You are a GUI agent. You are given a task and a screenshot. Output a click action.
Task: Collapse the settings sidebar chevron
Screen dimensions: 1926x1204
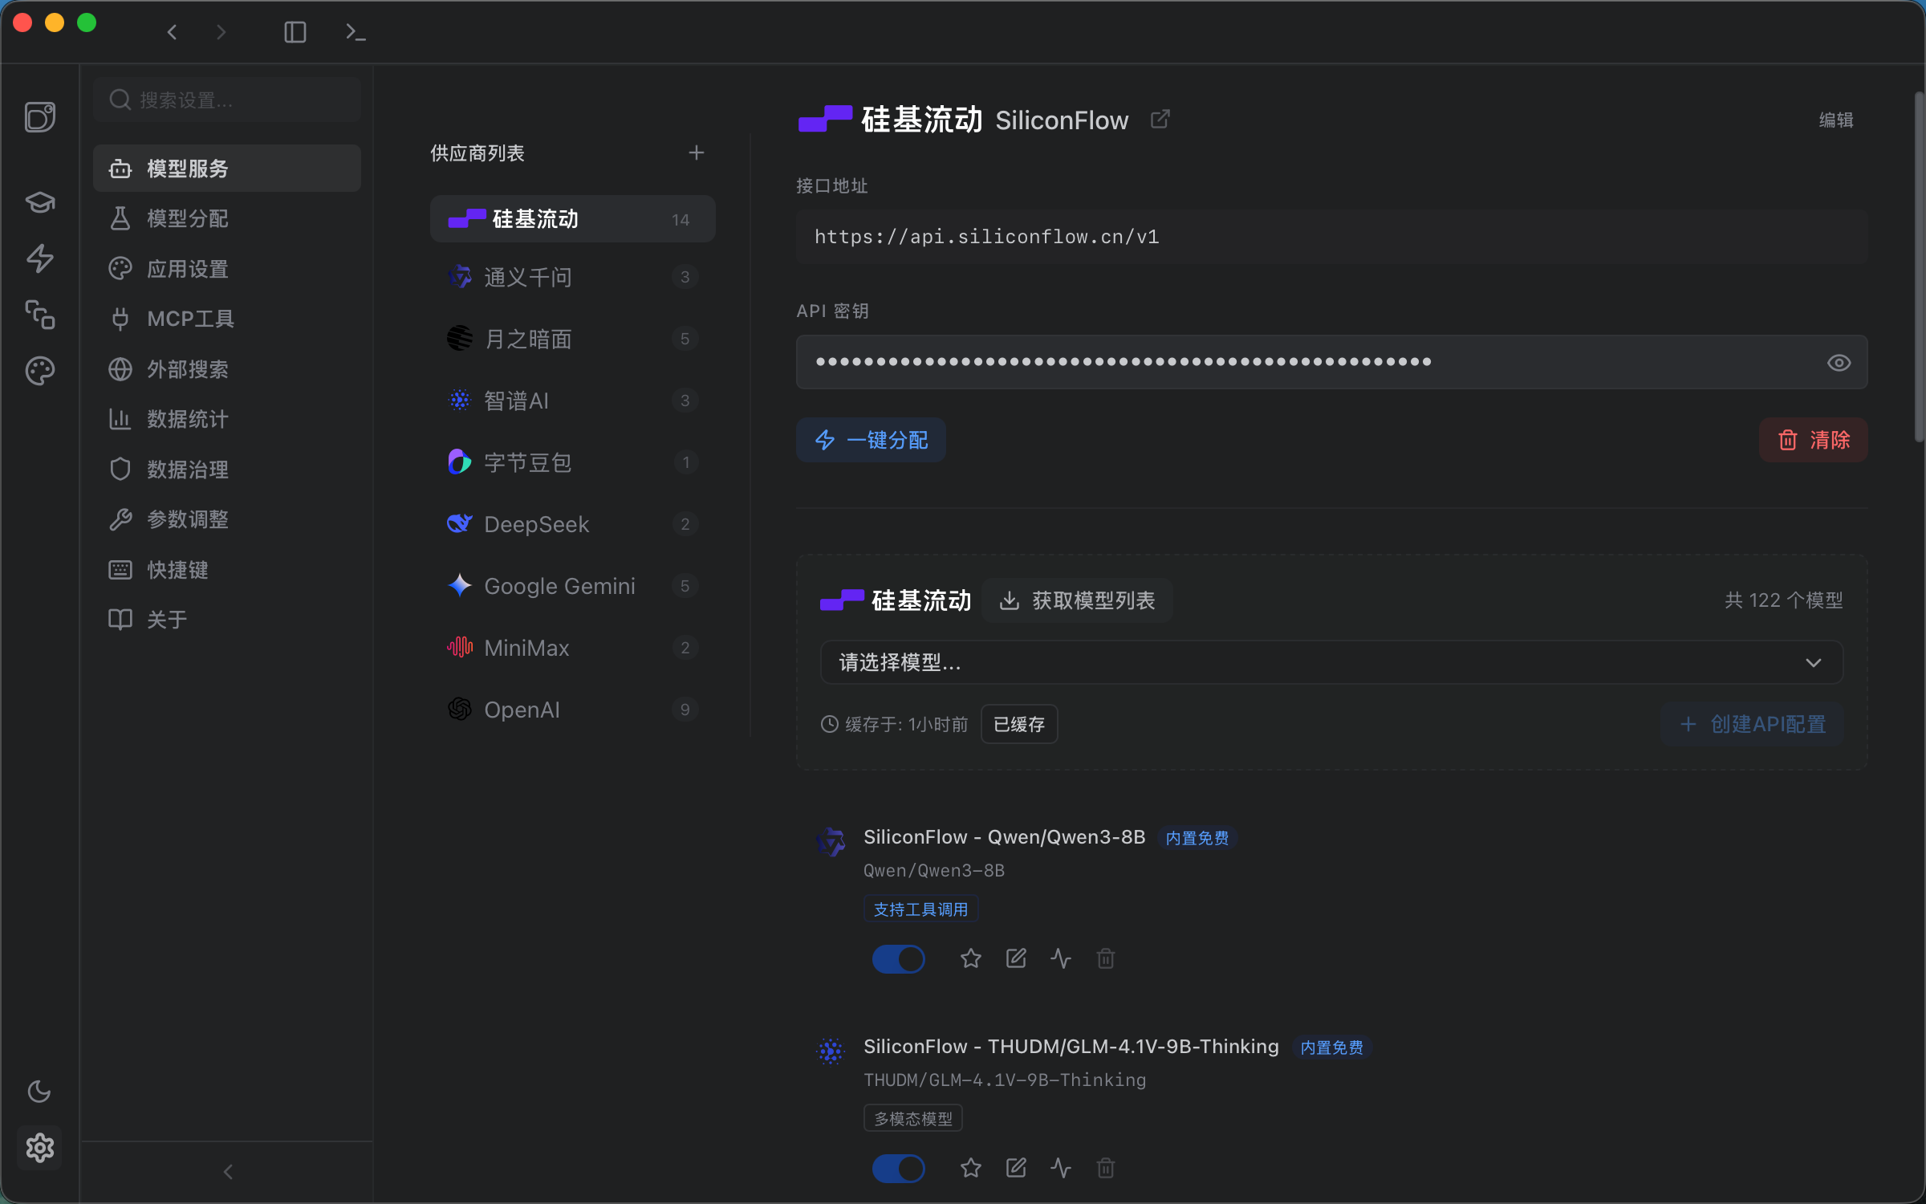click(228, 1172)
